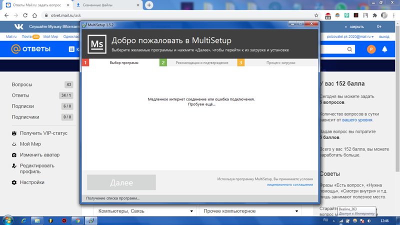Click the search magnifier on Ответы
Image resolution: width=400 pixels, height=225 pixels.
pos(349,49)
